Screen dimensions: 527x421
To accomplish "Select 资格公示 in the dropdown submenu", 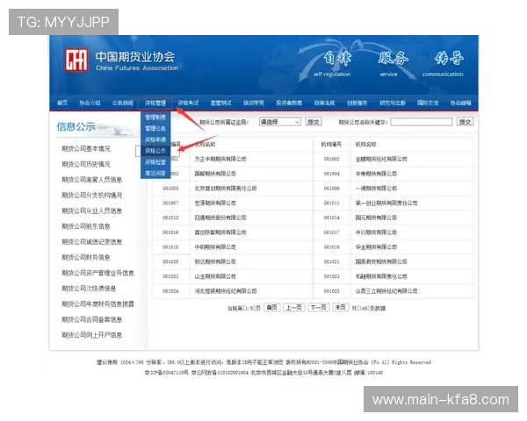I will [155, 151].
